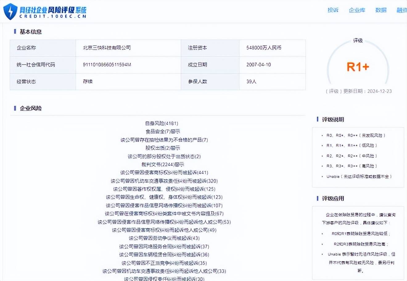Click the 成立日期 label cell

[x=210, y=65]
